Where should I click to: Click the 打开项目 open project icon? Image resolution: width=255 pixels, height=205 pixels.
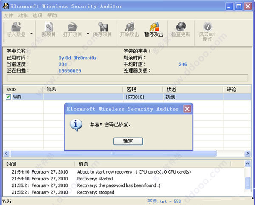[x=72, y=27]
